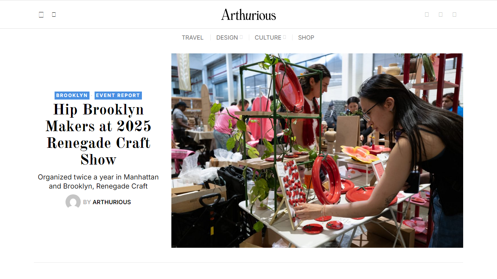Click the round author avatar icon
This screenshot has width=497, height=279.
[x=73, y=202]
